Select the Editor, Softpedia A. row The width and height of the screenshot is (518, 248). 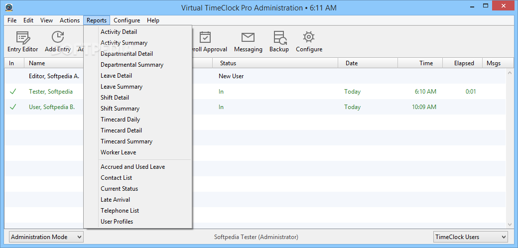[x=255, y=76]
